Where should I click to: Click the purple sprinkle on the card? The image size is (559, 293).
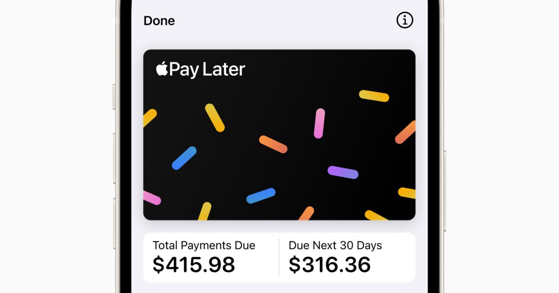(343, 172)
